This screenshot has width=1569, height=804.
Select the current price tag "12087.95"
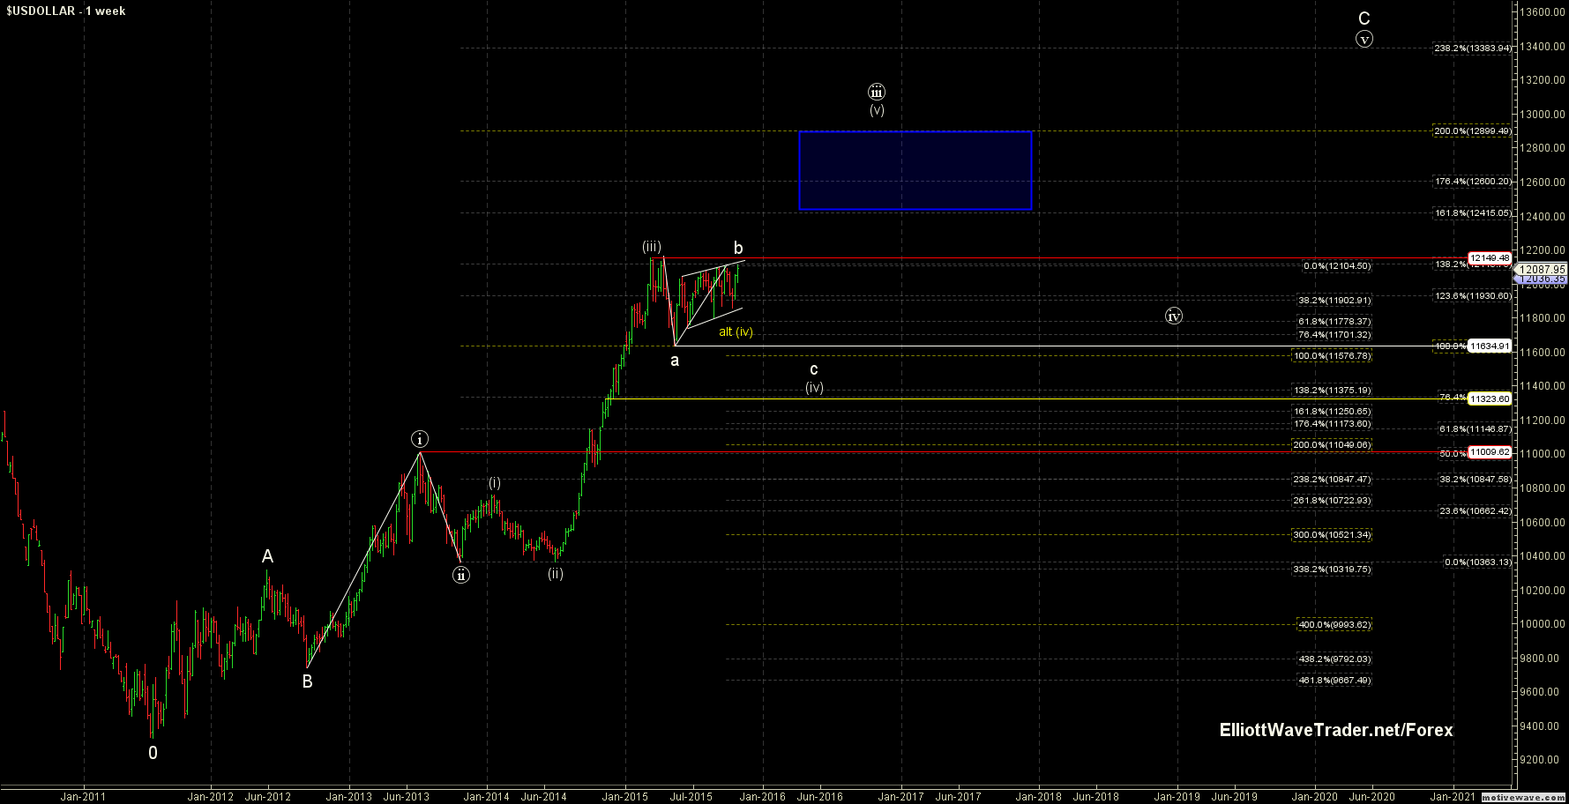click(x=1541, y=269)
